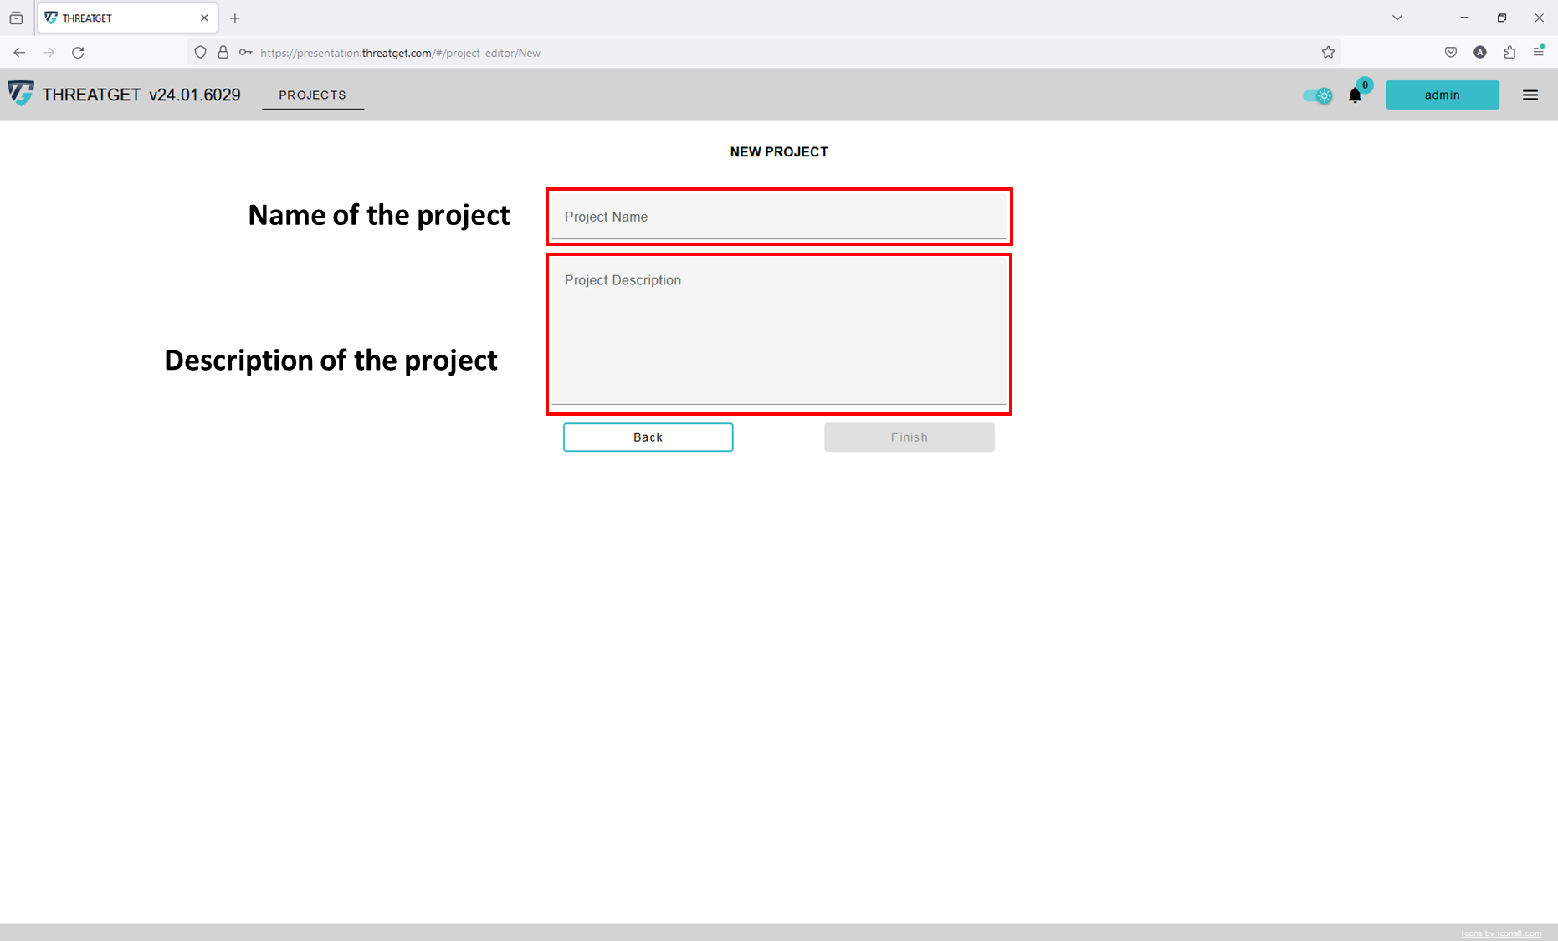
Task: Toggle the light/dark theme switch
Action: coord(1319,95)
